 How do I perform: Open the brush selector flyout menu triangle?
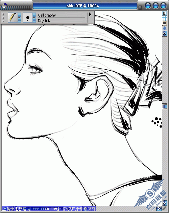pyautogui.click(x=90, y=15)
